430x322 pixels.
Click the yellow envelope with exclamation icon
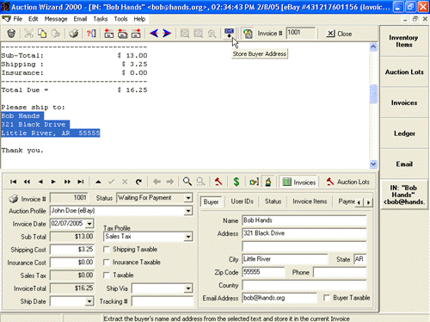point(254,182)
